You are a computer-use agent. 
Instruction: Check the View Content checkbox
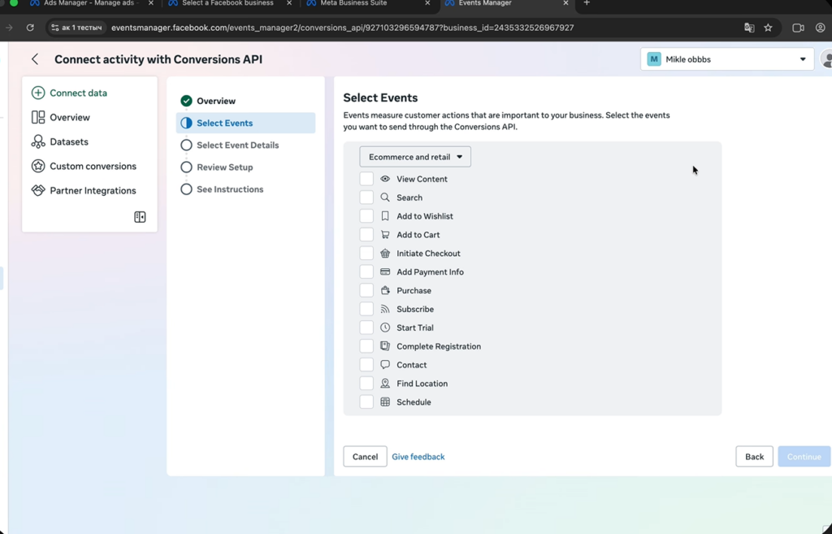coord(366,179)
